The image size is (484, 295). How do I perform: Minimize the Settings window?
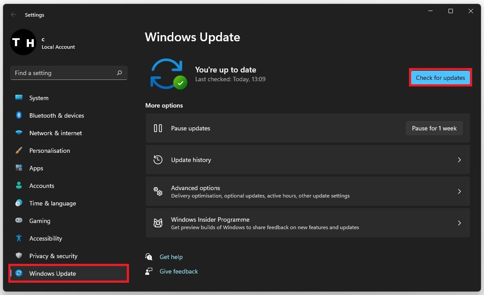[x=430, y=11]
